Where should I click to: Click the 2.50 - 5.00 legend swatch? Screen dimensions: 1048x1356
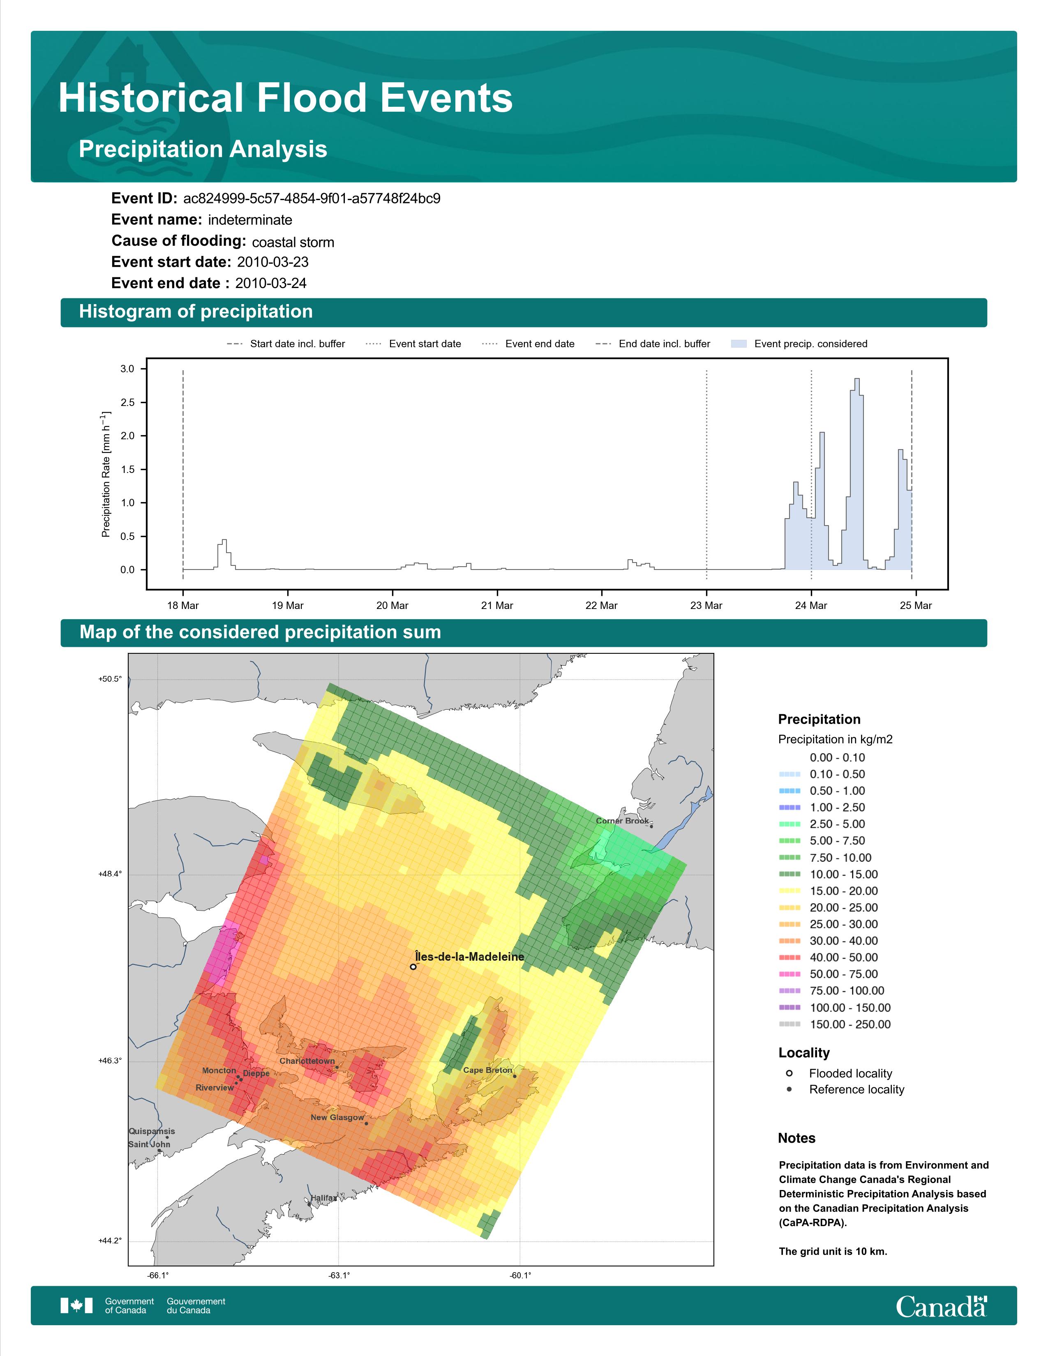point(789,824)
